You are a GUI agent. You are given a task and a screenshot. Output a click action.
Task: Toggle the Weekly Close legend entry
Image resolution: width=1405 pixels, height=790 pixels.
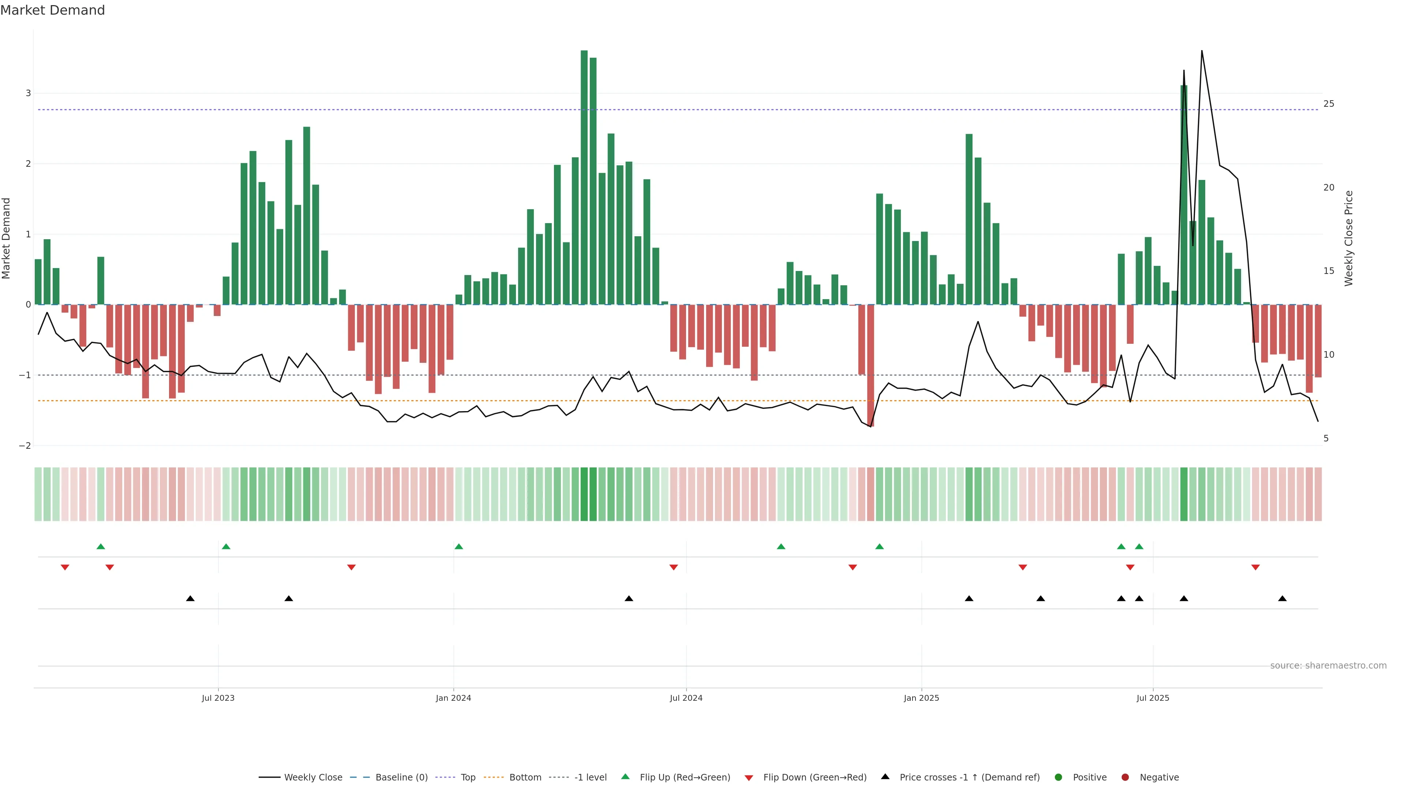coord(313,777)
